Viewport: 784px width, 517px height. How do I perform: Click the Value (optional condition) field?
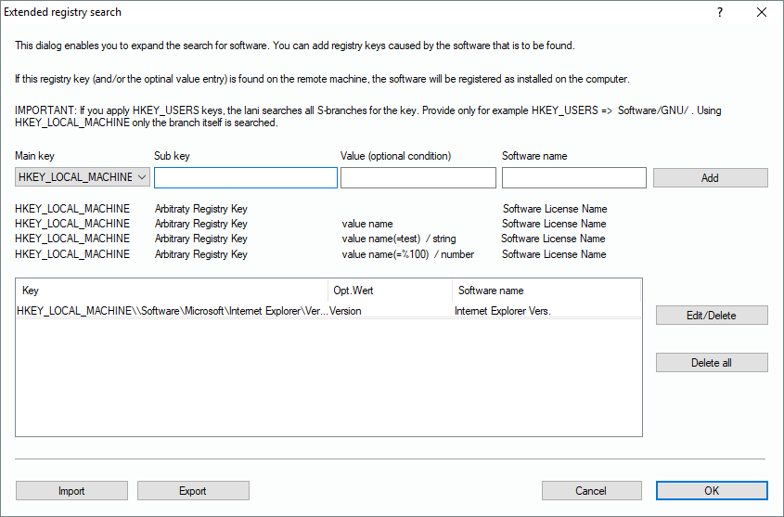point(418,177)
